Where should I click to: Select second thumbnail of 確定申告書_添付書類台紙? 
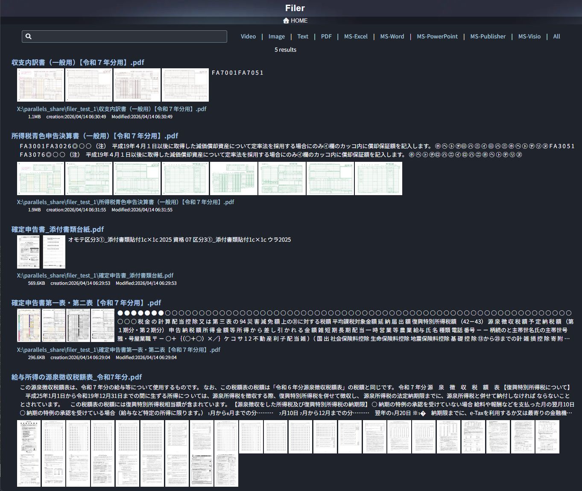[x=54, y=252]
